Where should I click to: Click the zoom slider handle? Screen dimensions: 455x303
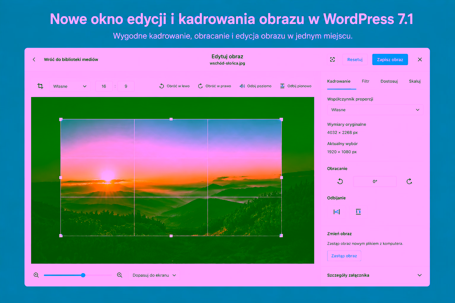tap(83, 275)
